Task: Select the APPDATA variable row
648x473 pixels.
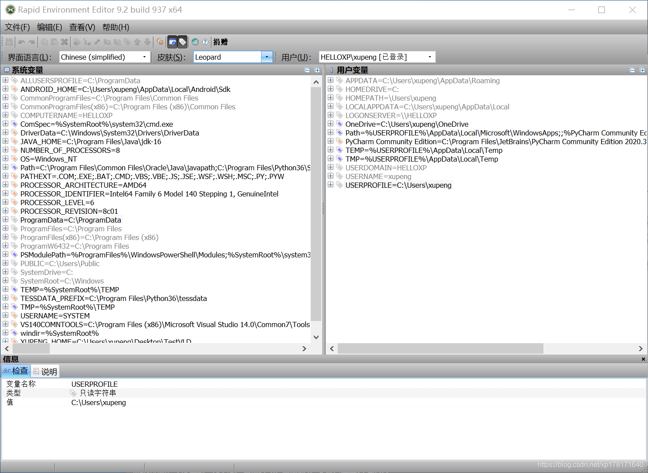Action: (423, 81)
